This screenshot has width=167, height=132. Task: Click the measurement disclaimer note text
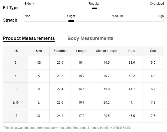(x=67, y=128)
